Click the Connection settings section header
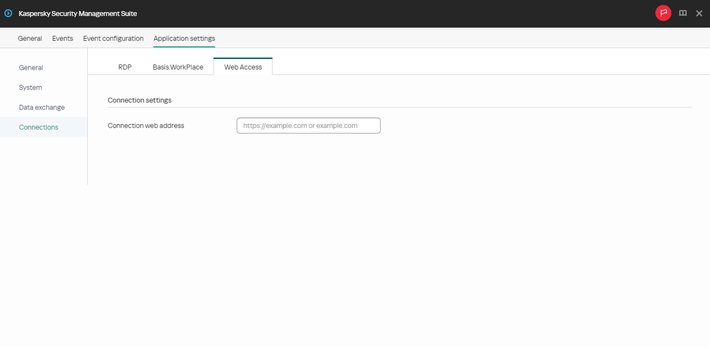 [x=140, y=100]
